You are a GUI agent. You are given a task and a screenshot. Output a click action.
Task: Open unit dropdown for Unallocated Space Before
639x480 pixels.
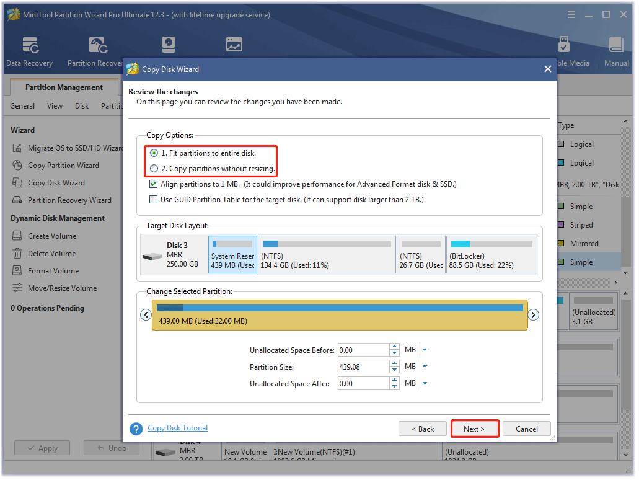click(425, 350)
